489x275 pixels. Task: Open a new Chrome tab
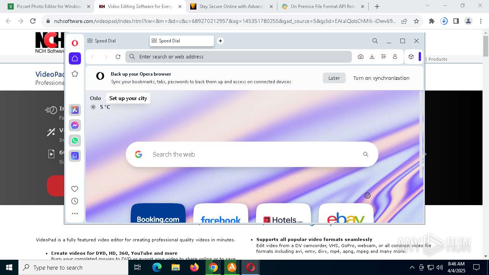377,6
